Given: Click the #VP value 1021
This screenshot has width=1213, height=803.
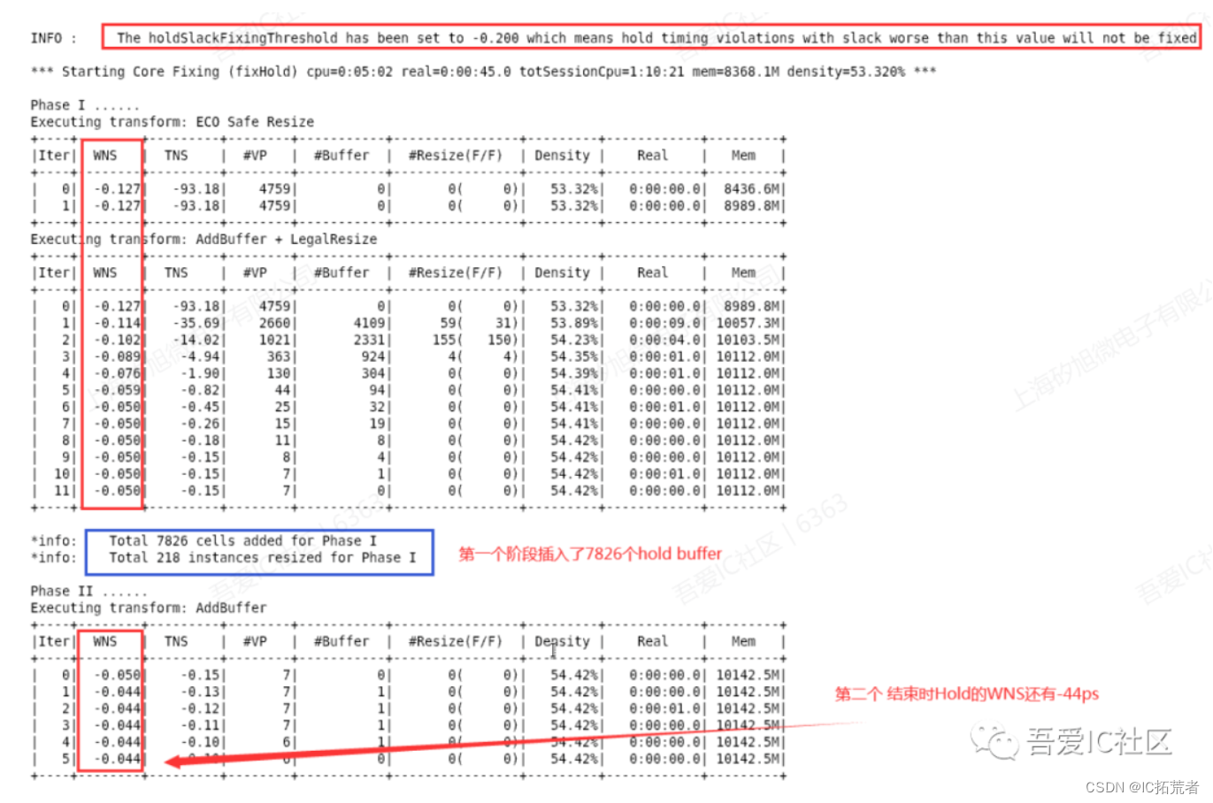Looking at the screenshot, I should tap(275, 340).
